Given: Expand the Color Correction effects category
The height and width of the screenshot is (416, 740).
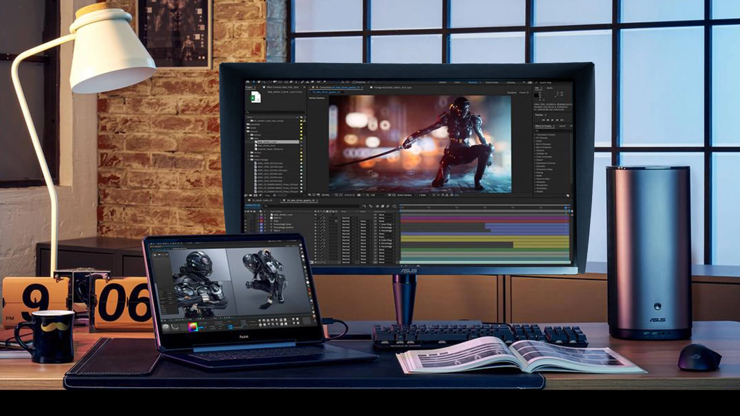Looking at the screenshot, I should 536,157.
